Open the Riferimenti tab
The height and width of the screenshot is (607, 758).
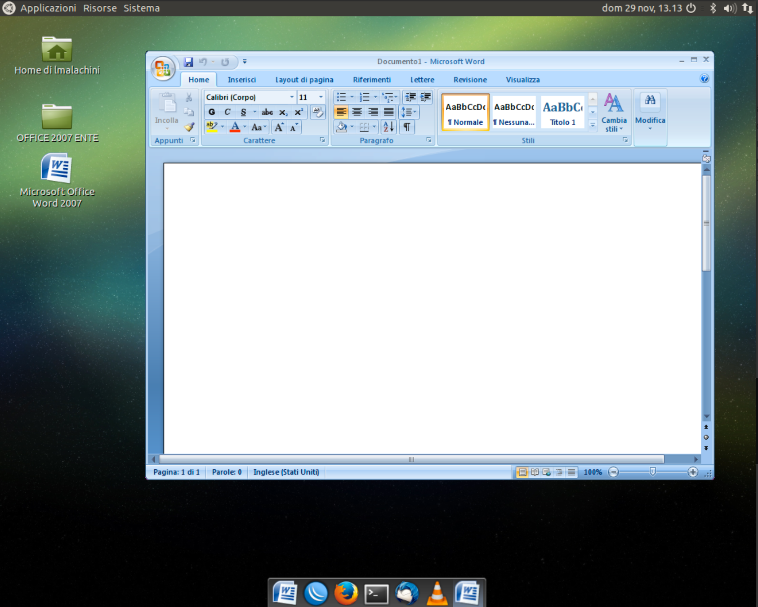(x=372, y=80)
